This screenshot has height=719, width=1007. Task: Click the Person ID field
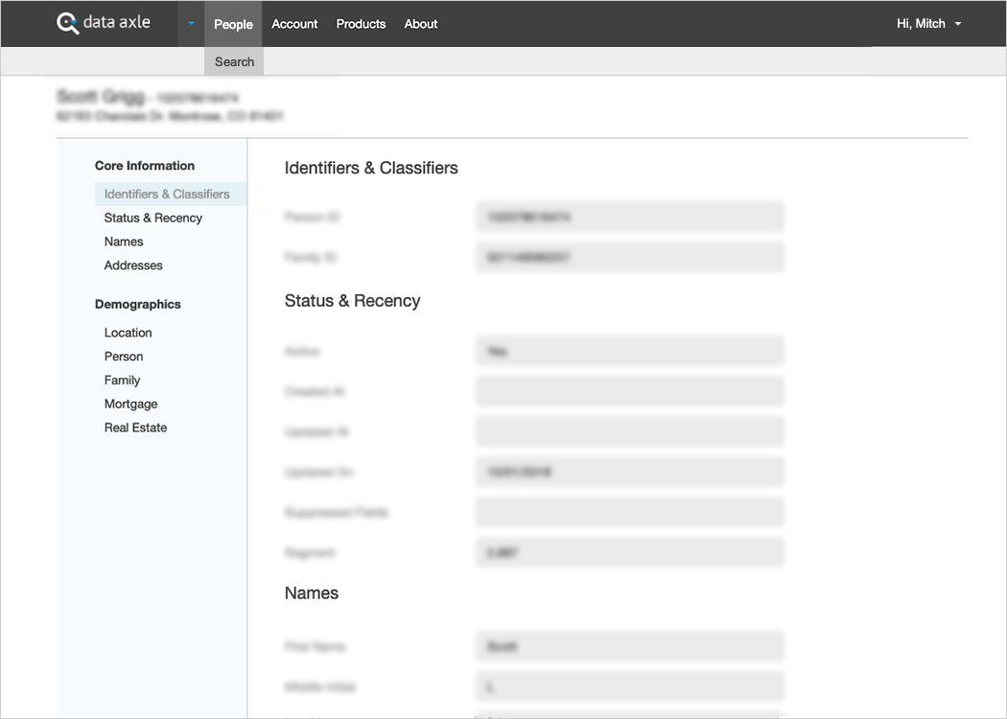629,218
